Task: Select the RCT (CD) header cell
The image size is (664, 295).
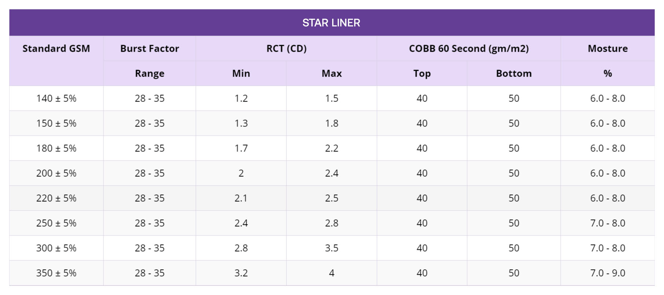Action: pos(286,48)
